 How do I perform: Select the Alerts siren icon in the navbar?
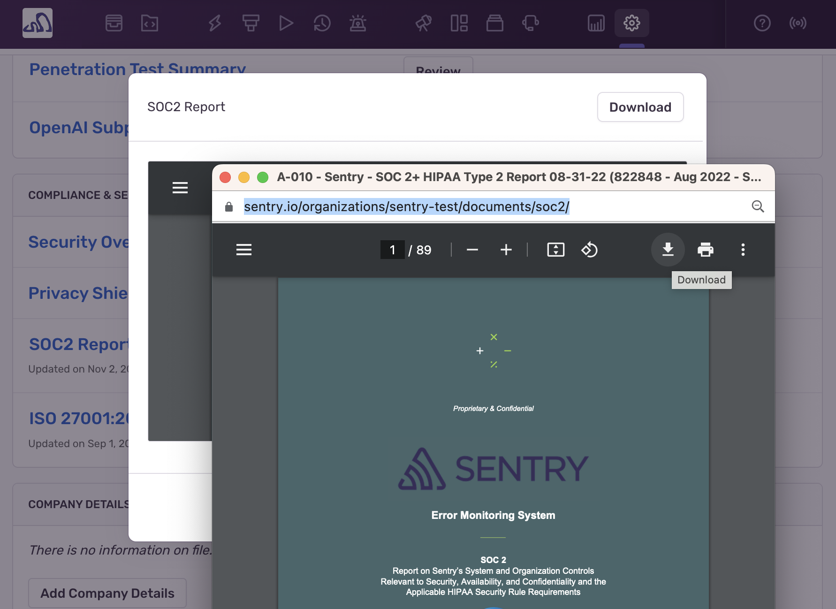pos(358,23)
